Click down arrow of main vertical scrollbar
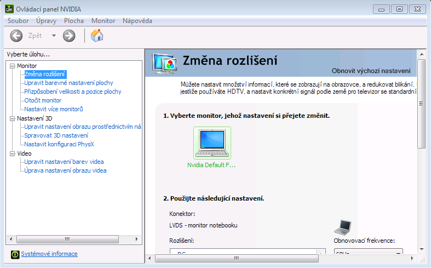 click(422, 249)
